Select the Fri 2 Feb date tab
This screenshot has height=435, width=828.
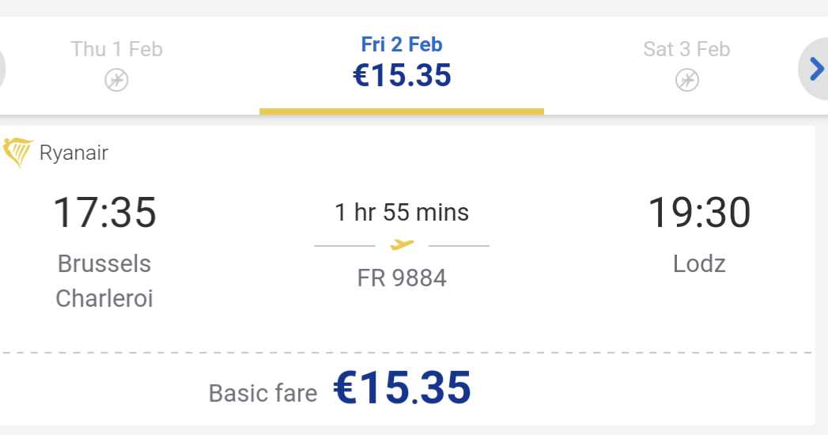(401, 66)
